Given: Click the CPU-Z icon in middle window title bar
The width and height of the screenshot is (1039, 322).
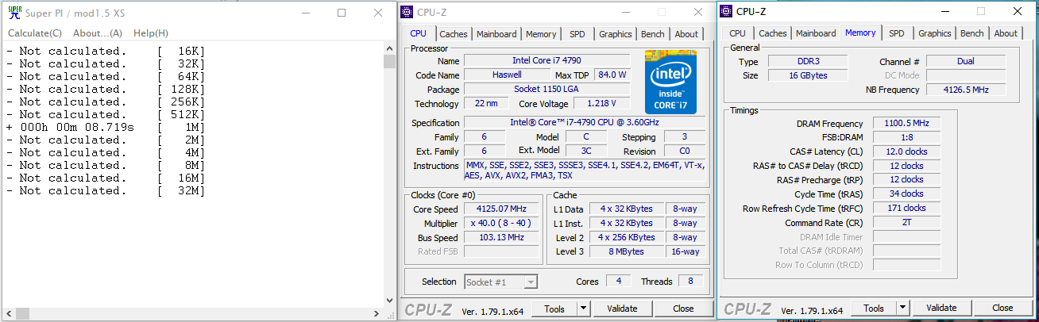Looking at the screenshot, I should 407,12.
